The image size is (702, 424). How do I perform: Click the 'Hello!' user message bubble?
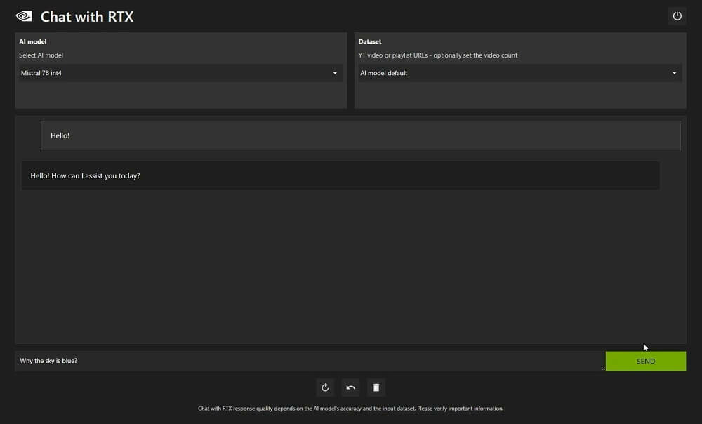360,135
